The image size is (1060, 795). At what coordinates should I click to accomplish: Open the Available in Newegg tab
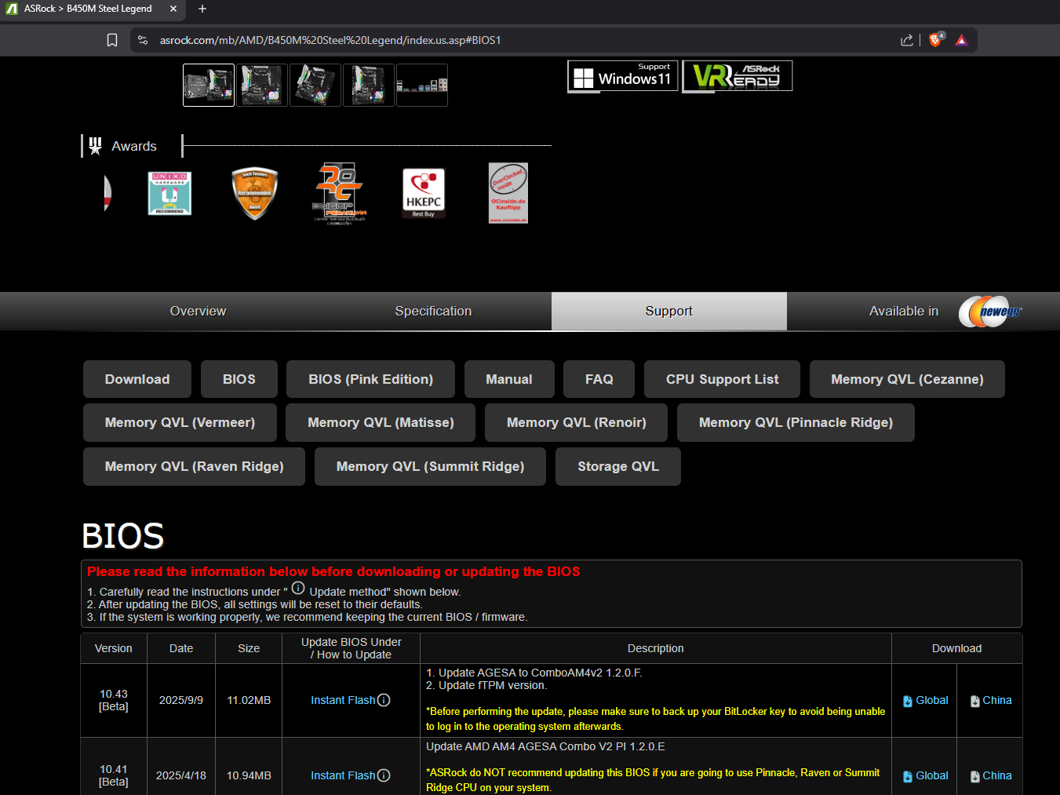(x=905, y=312)
